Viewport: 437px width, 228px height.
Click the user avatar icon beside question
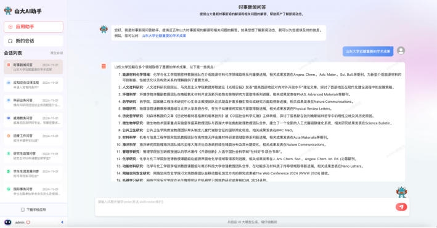click(401, 51)
